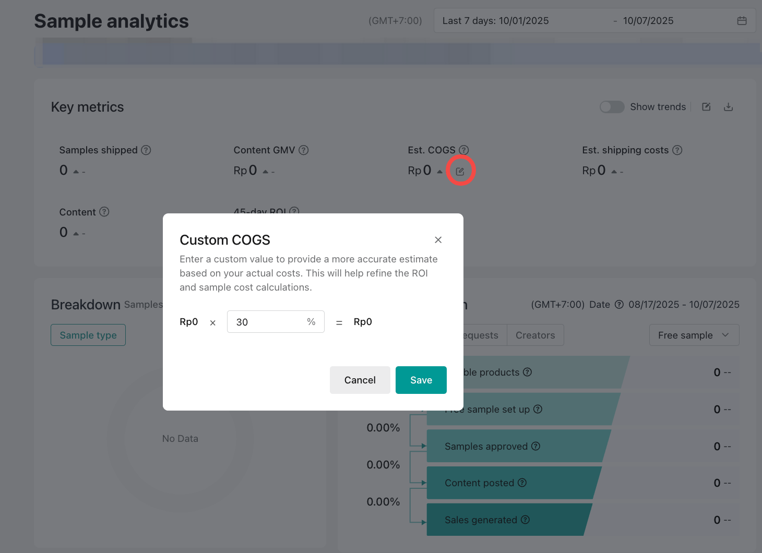The image size is (762, 553).
Task: Expand the Free sample dropdown
Action: tap(694, 335)
